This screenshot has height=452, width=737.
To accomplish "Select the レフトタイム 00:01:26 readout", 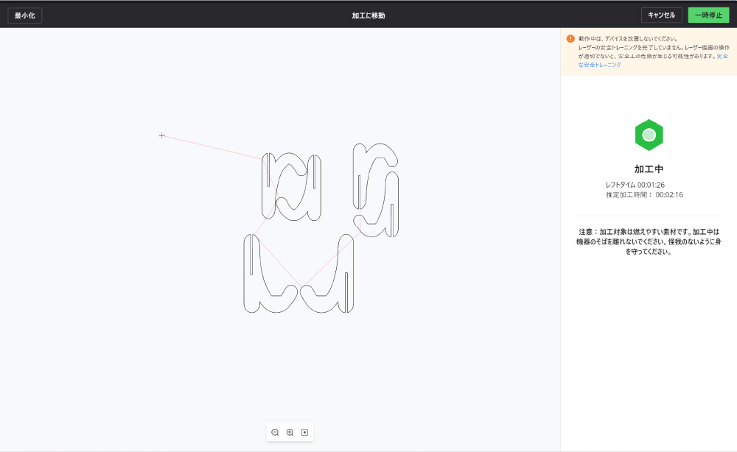I will point(635,185).
